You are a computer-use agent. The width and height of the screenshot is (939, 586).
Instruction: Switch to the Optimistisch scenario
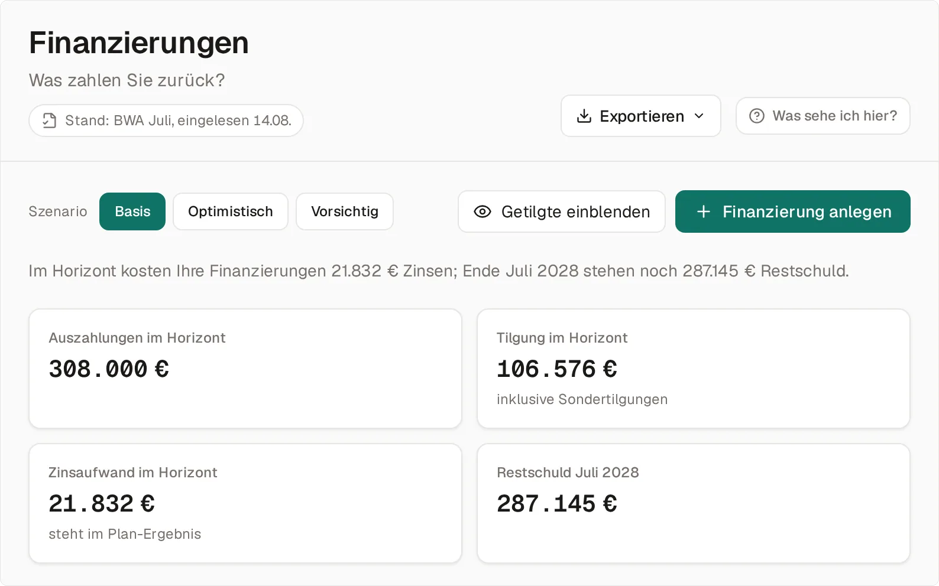coord(231,211)
